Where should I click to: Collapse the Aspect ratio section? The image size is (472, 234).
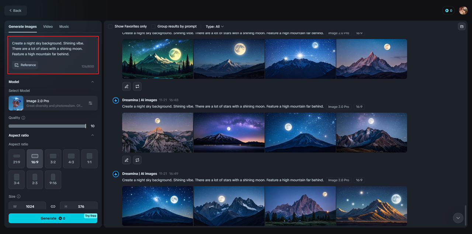(x=93, y=135)
